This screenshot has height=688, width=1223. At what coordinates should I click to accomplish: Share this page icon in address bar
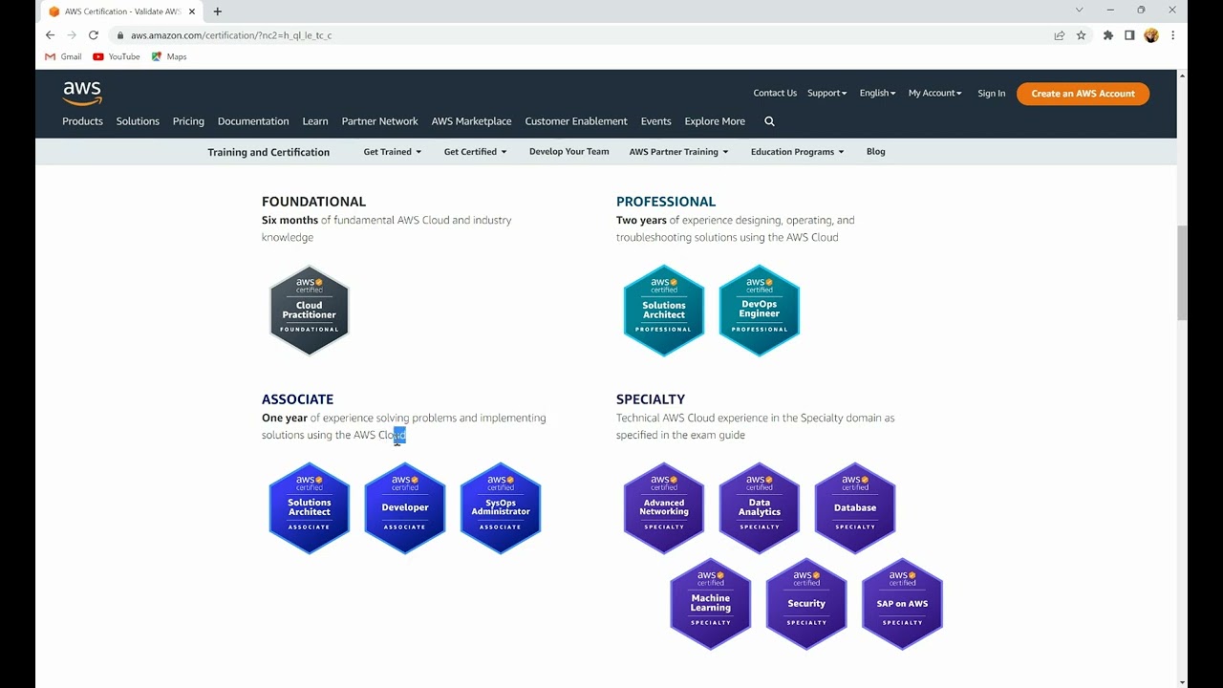pos(1060,35)
